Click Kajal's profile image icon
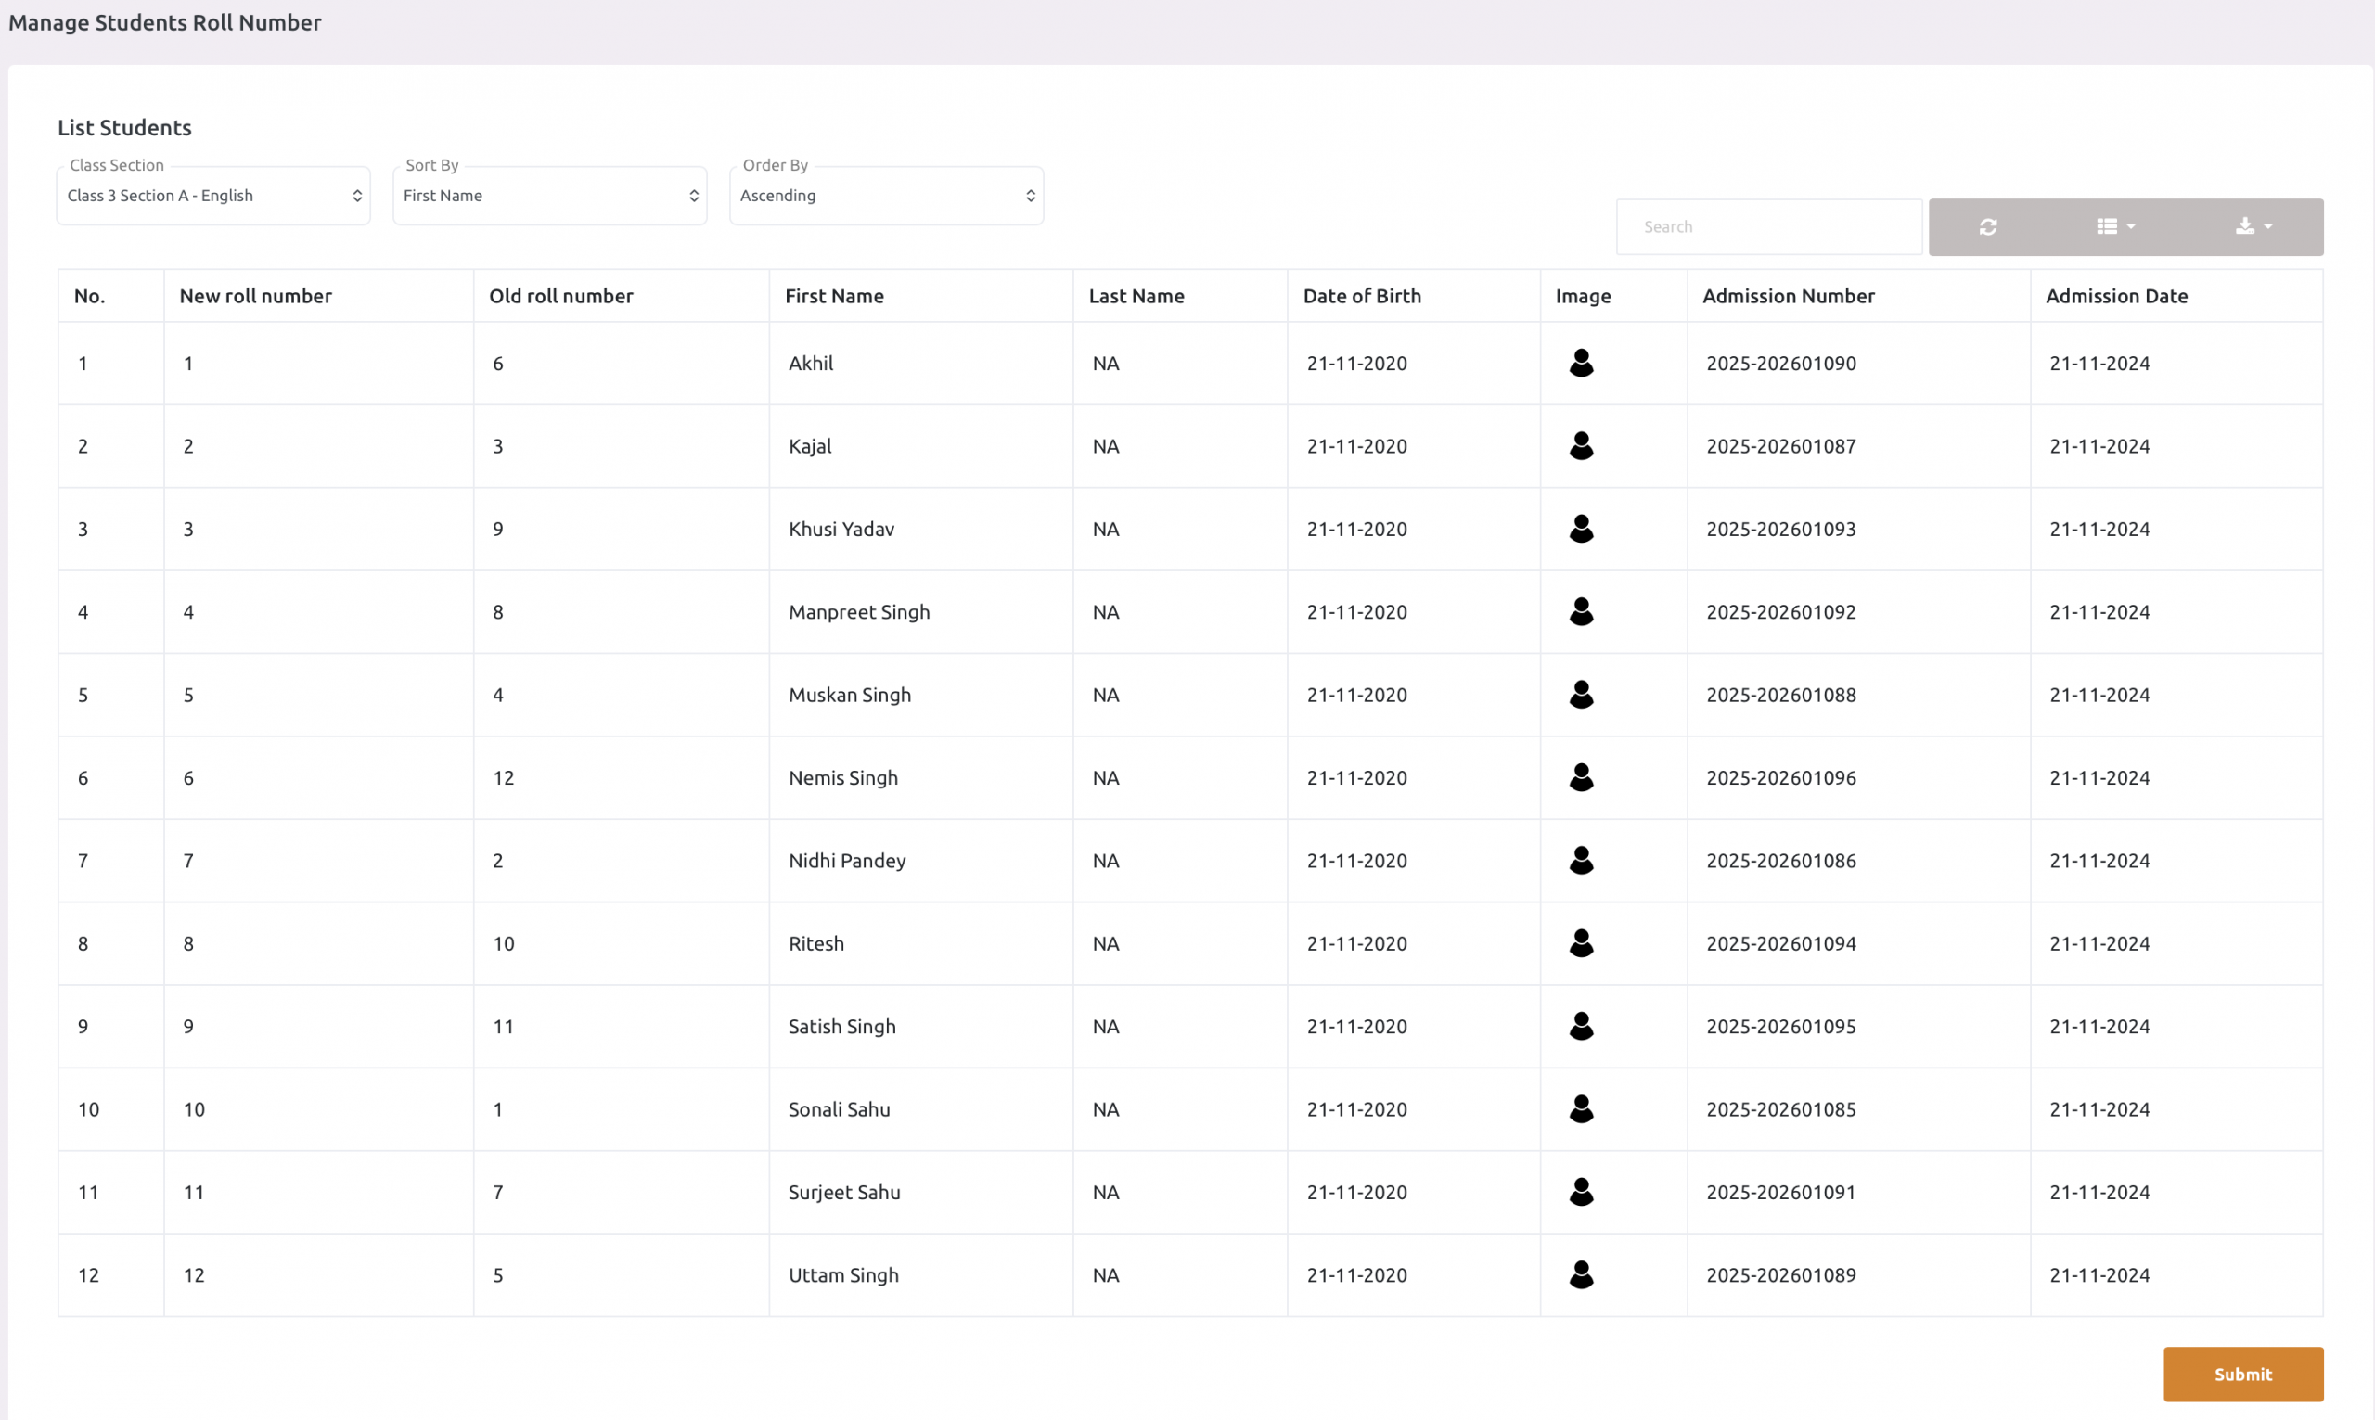The height and width of the screenshot is (1420, 2375). click(x=1581, y=446)
